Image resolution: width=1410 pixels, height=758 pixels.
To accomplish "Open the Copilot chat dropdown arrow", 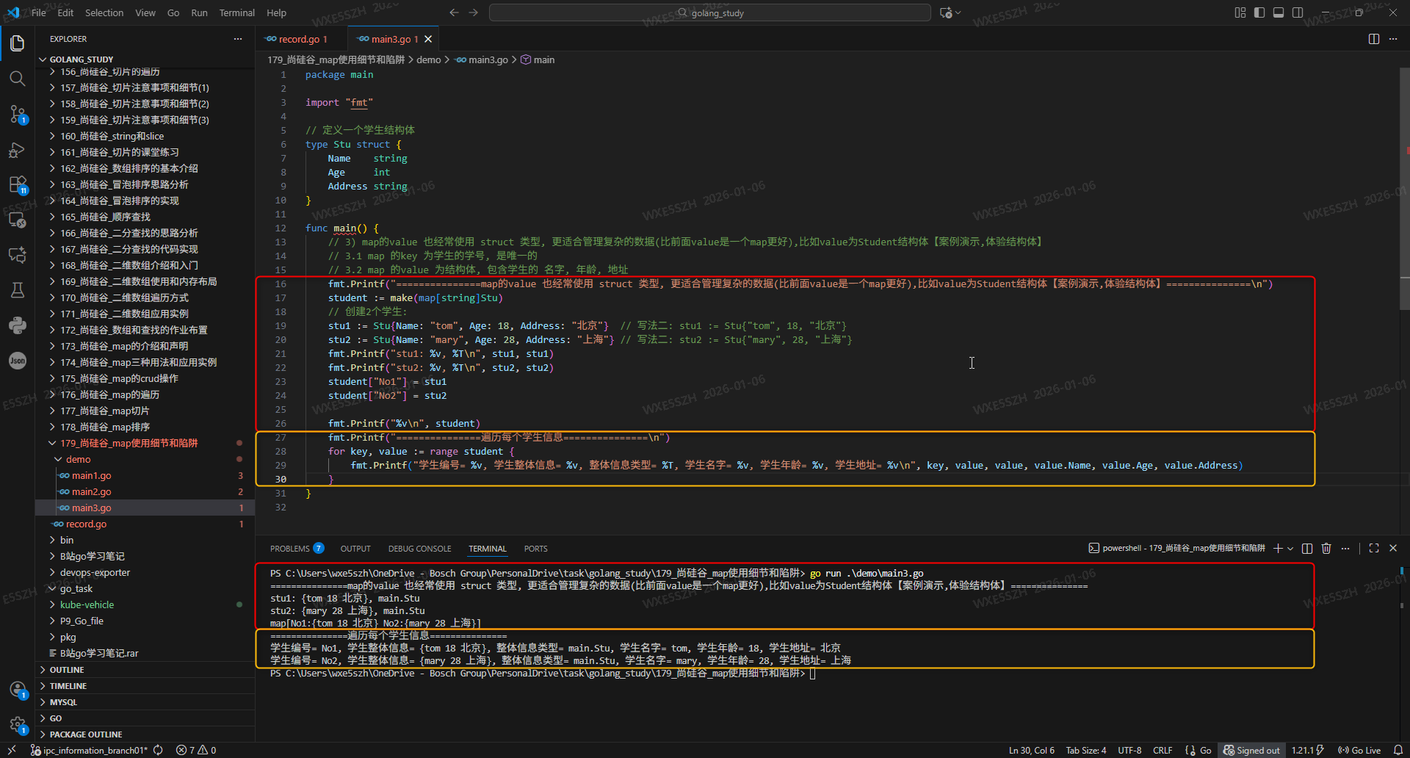I will pos(958,12).
